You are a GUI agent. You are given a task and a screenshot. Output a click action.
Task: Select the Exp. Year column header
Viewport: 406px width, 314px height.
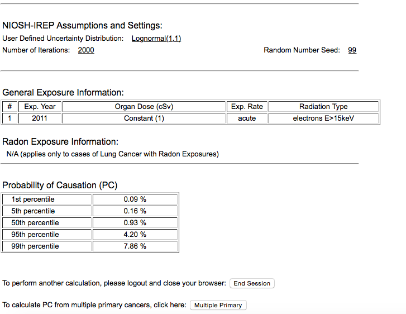coord(40,107)
